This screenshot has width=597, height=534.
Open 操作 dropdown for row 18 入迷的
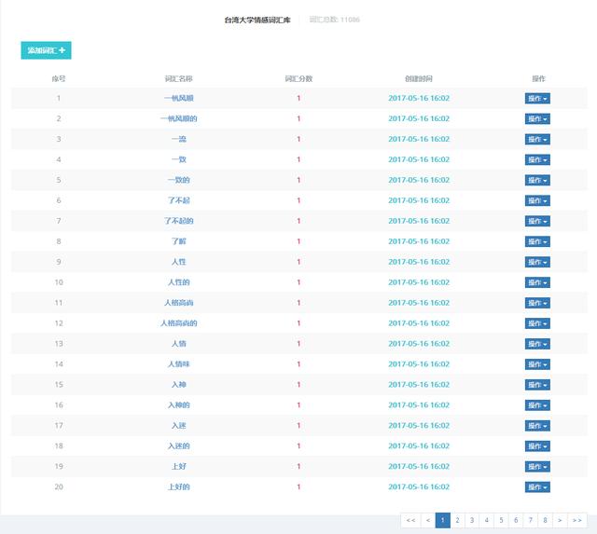(x=537, y=446)
